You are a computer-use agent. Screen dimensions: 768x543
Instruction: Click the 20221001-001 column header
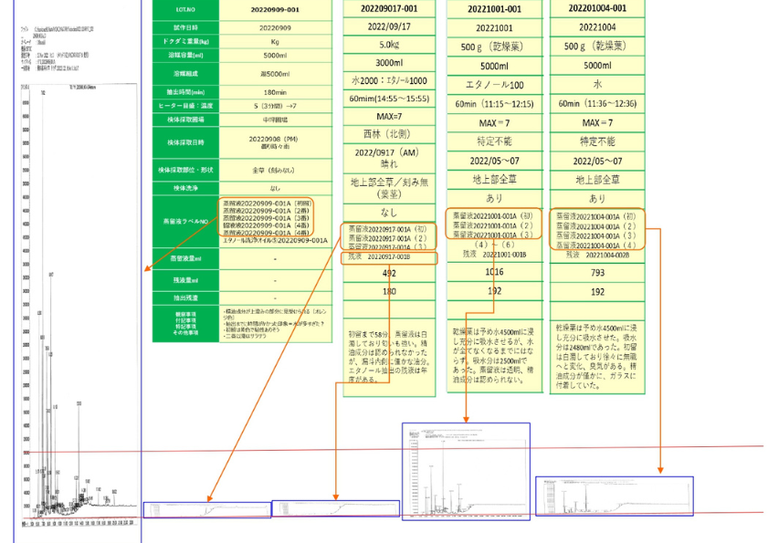(x=493, y=9)
